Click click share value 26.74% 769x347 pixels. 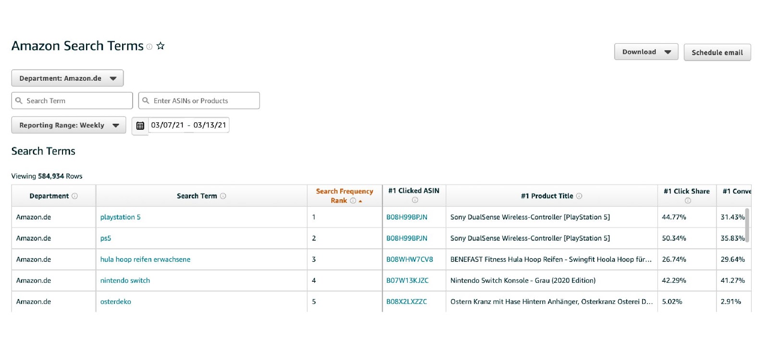click(674, 259)
